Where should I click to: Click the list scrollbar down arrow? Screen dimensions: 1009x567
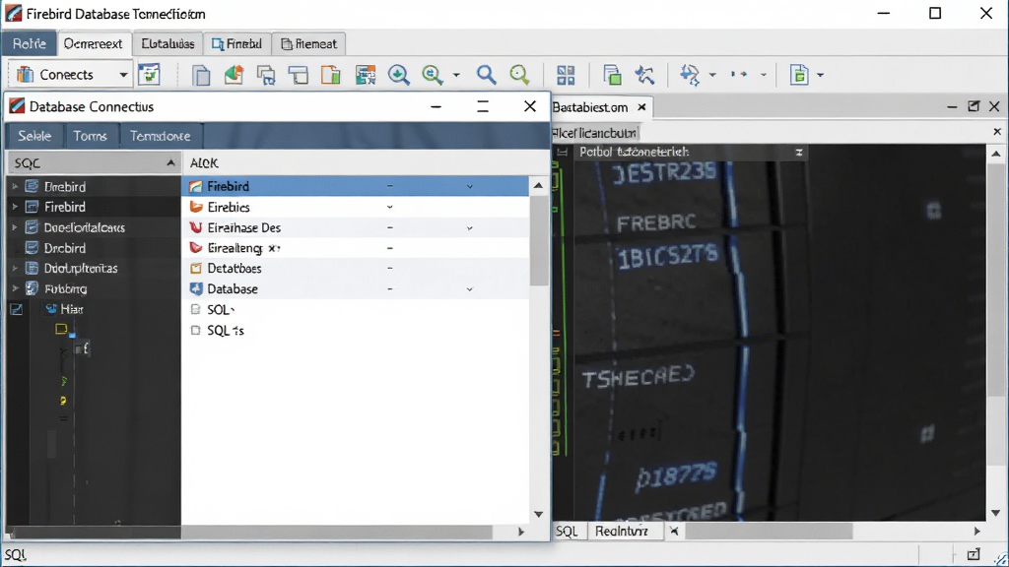(x=539, y=514)
